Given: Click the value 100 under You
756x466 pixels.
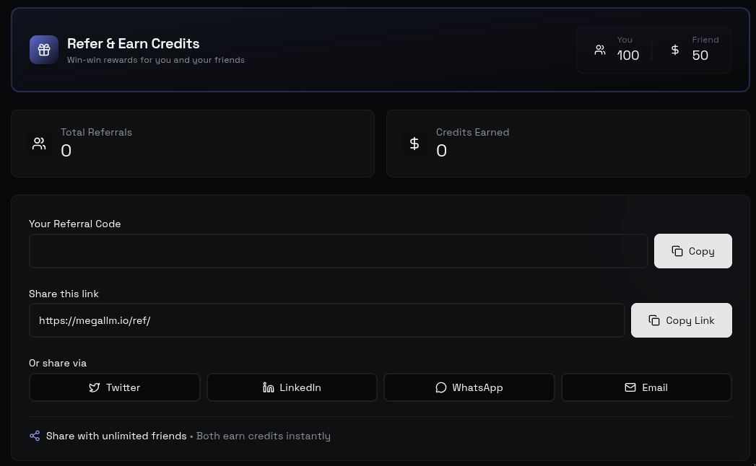Looking at the screenshot, I should [x=627, y=56].
